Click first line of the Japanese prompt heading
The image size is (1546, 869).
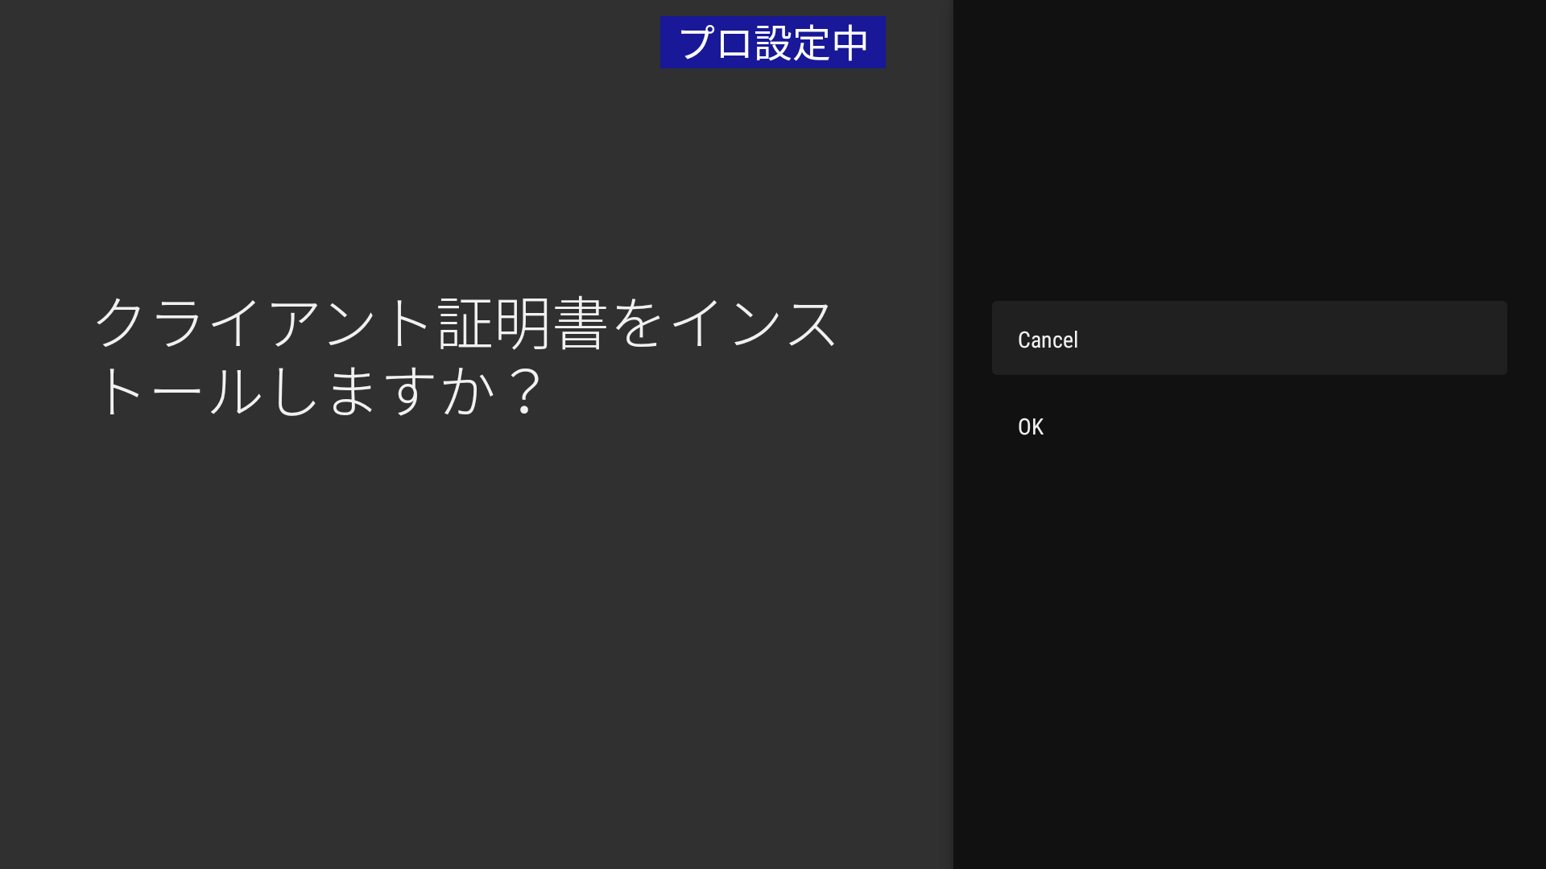pos(467,323)
